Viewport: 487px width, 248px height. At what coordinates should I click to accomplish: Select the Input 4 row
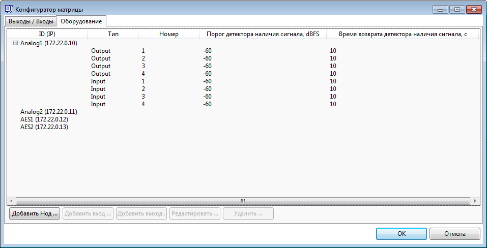(98, 104)
